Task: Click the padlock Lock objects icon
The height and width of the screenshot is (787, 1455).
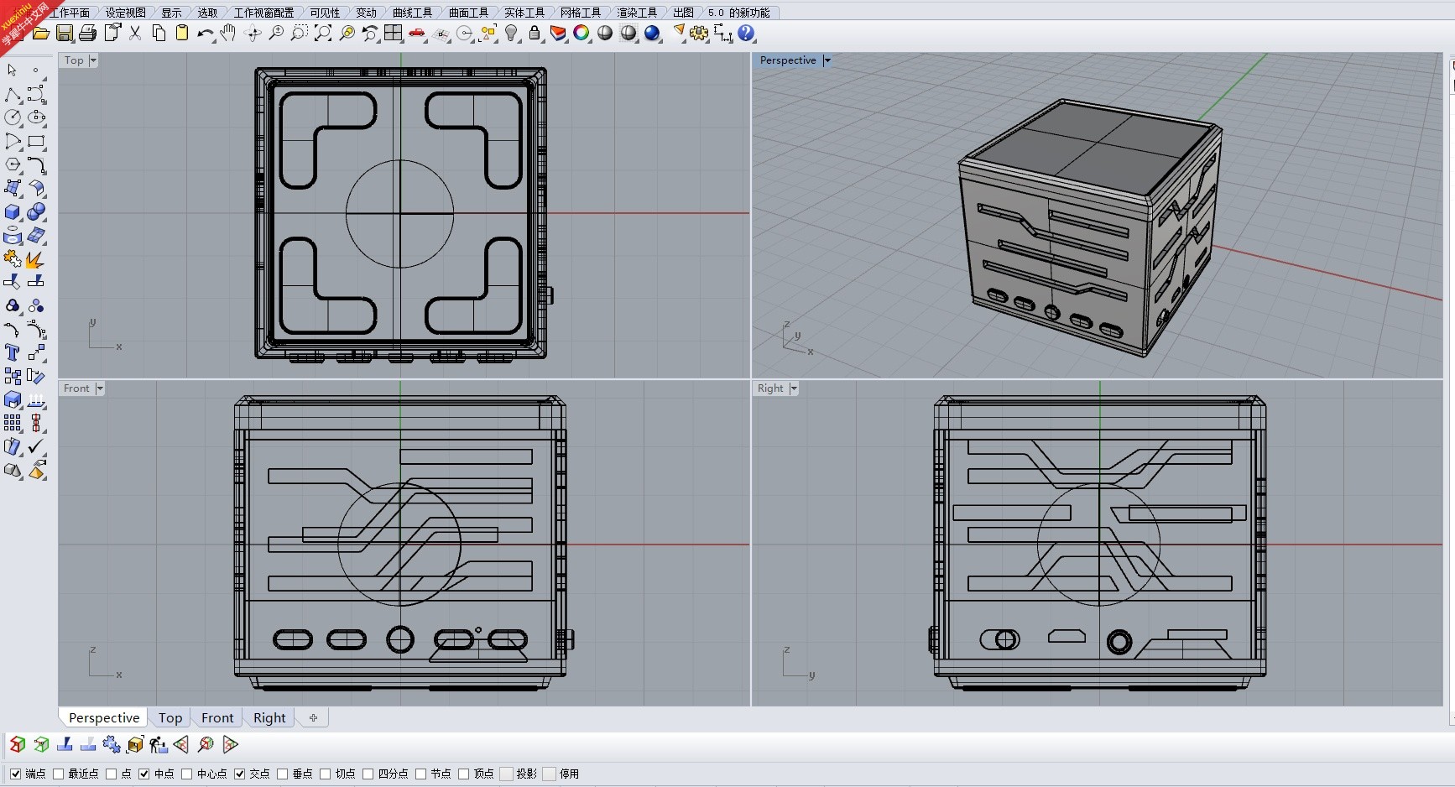Action: (535, 34)
